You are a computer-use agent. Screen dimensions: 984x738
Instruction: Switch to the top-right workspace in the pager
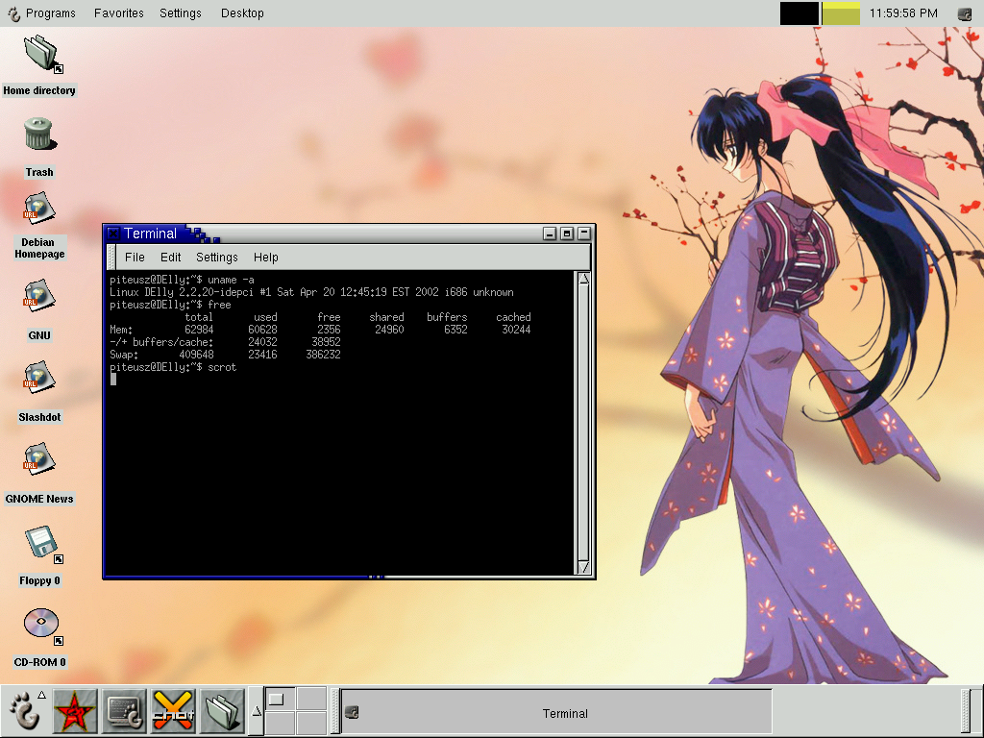pos(310,699)
